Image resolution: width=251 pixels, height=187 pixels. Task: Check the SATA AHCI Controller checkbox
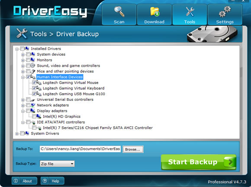click(34, 128)
